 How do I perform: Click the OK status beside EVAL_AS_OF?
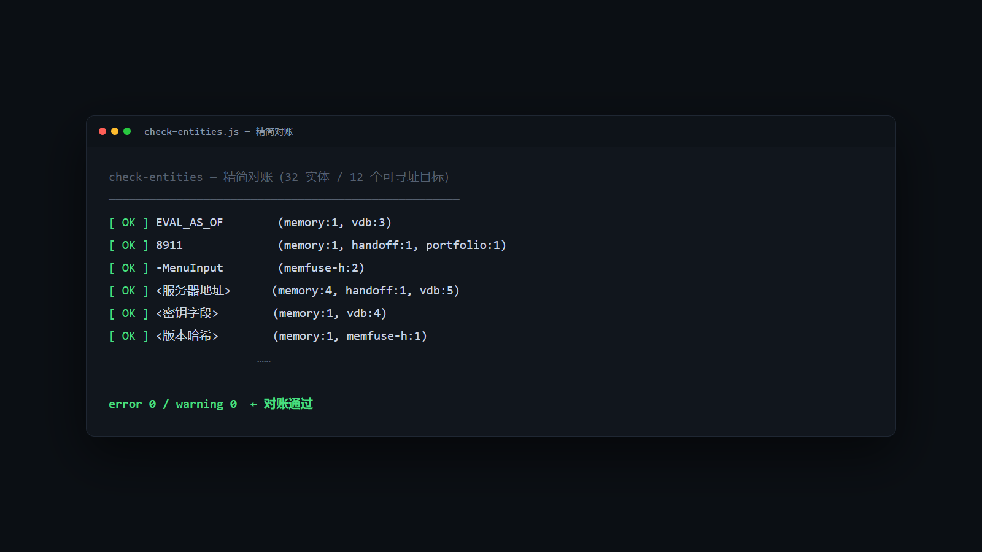click(129, 223)
